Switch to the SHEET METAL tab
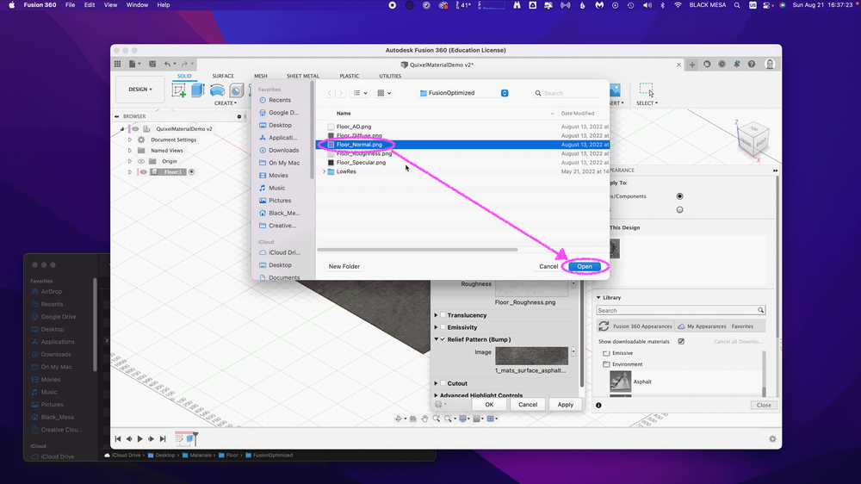 pyautogui.click(x=302, y=77)
